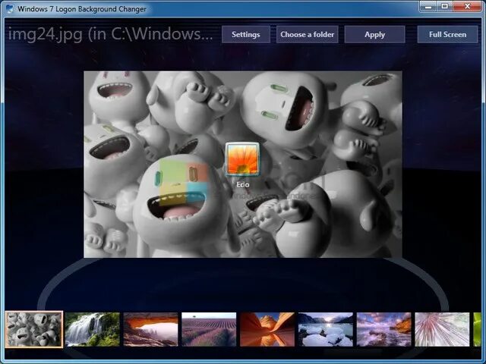Apply the selected logon background
The width and height of the screenshot is (486, 364).
pyautogui.click(x=374, y=34)
